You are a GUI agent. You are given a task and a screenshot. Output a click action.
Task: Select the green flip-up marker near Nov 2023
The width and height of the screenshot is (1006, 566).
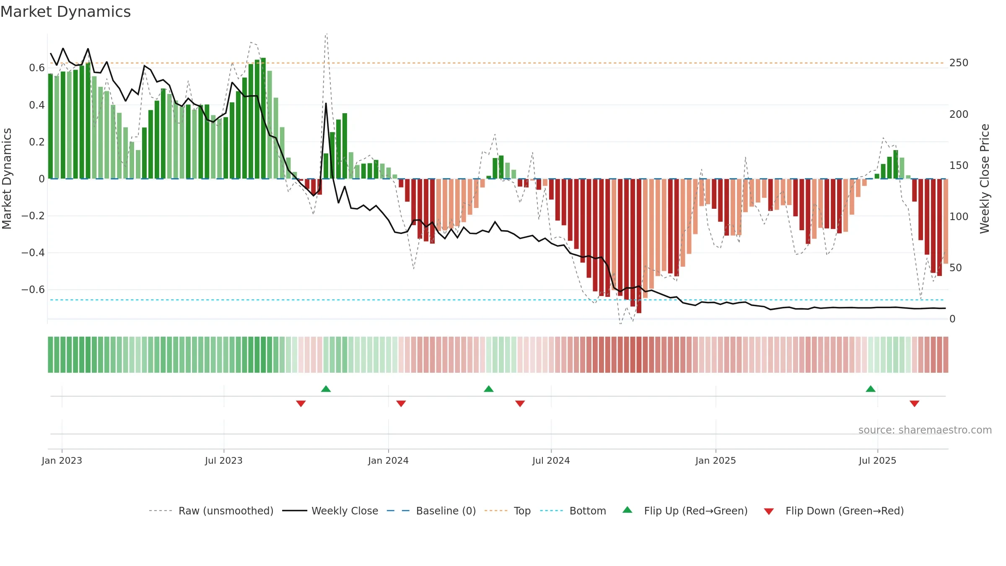pyautogui.click(x=326, y=389)
